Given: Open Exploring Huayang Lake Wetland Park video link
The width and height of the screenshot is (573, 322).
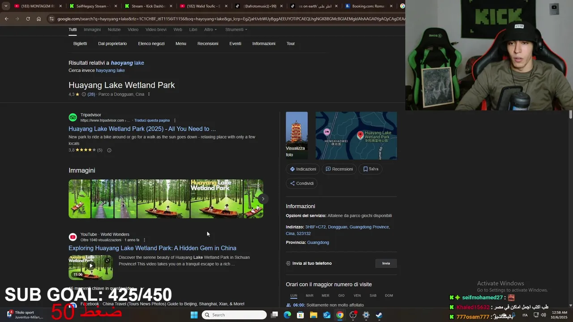Looking at the screenshot, I should pos(152,248).
